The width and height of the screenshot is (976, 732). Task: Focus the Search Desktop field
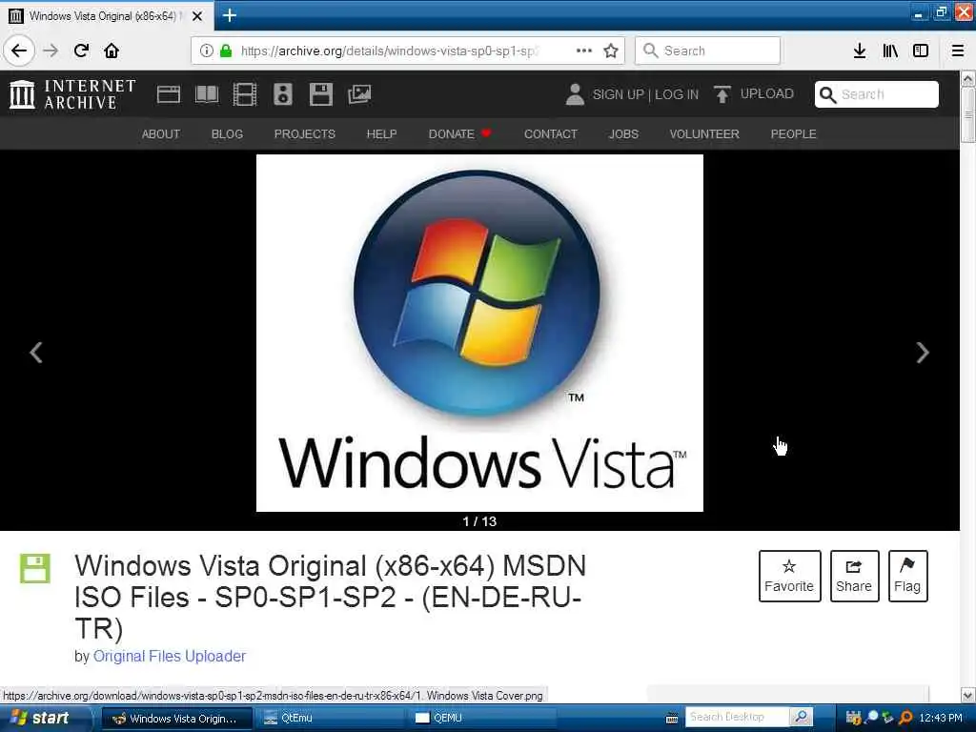point(738,717)
